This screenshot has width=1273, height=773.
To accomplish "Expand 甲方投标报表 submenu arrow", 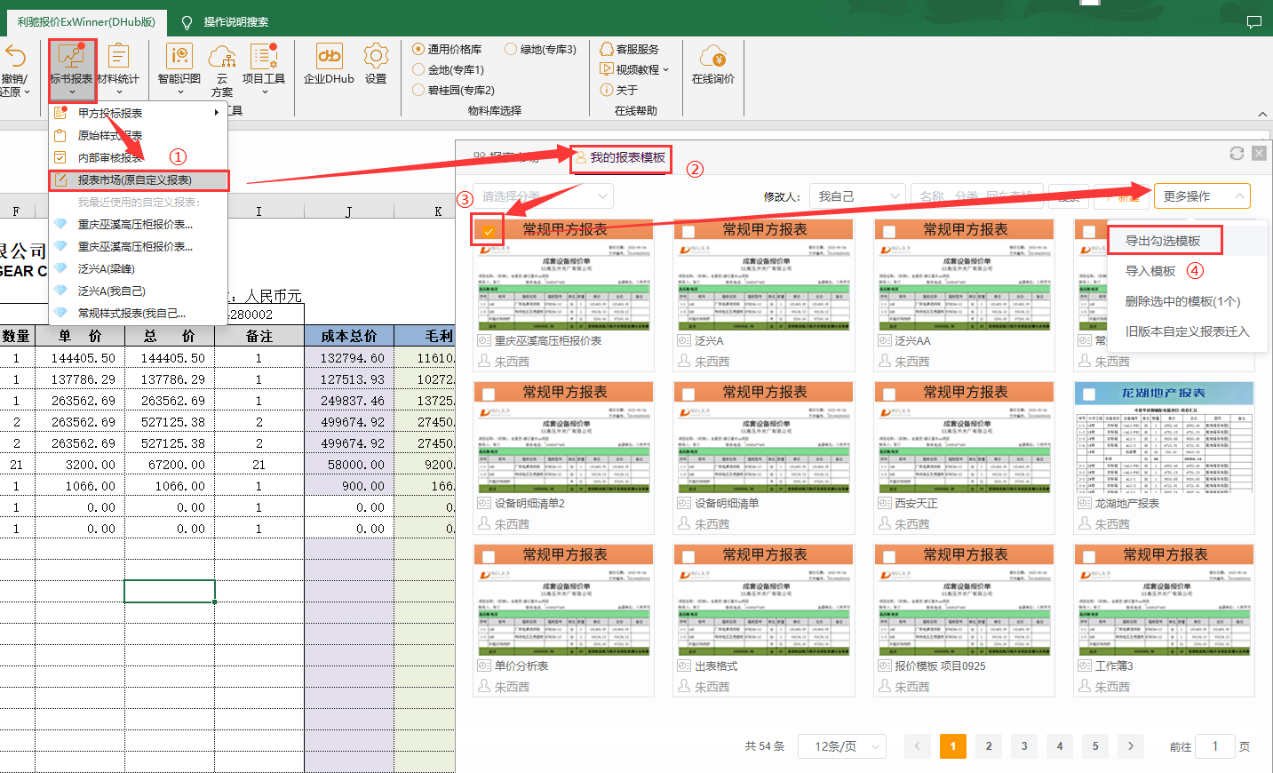I will [216, 113].
